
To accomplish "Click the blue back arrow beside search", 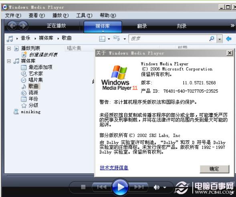I will 229,39.
